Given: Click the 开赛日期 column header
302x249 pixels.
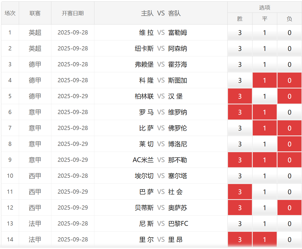Looking at the screenshot, I should 73,13.
